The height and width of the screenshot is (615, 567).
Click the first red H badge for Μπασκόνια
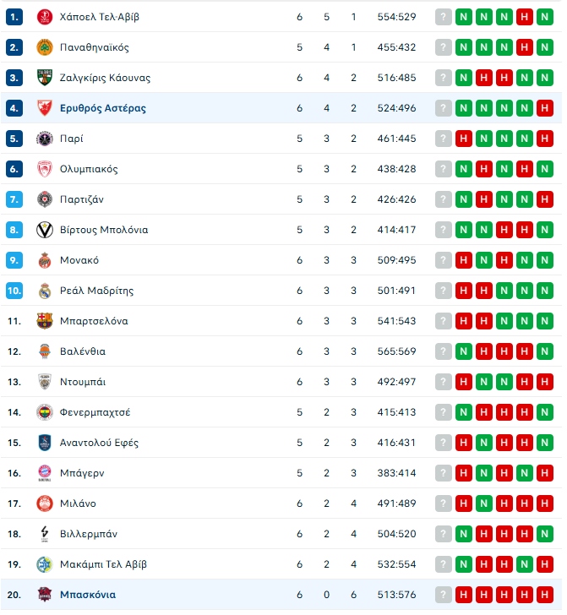click(464, 595)
